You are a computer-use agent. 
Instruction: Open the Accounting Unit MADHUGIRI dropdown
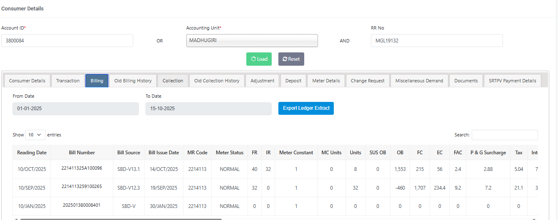(x=252, y=41)
